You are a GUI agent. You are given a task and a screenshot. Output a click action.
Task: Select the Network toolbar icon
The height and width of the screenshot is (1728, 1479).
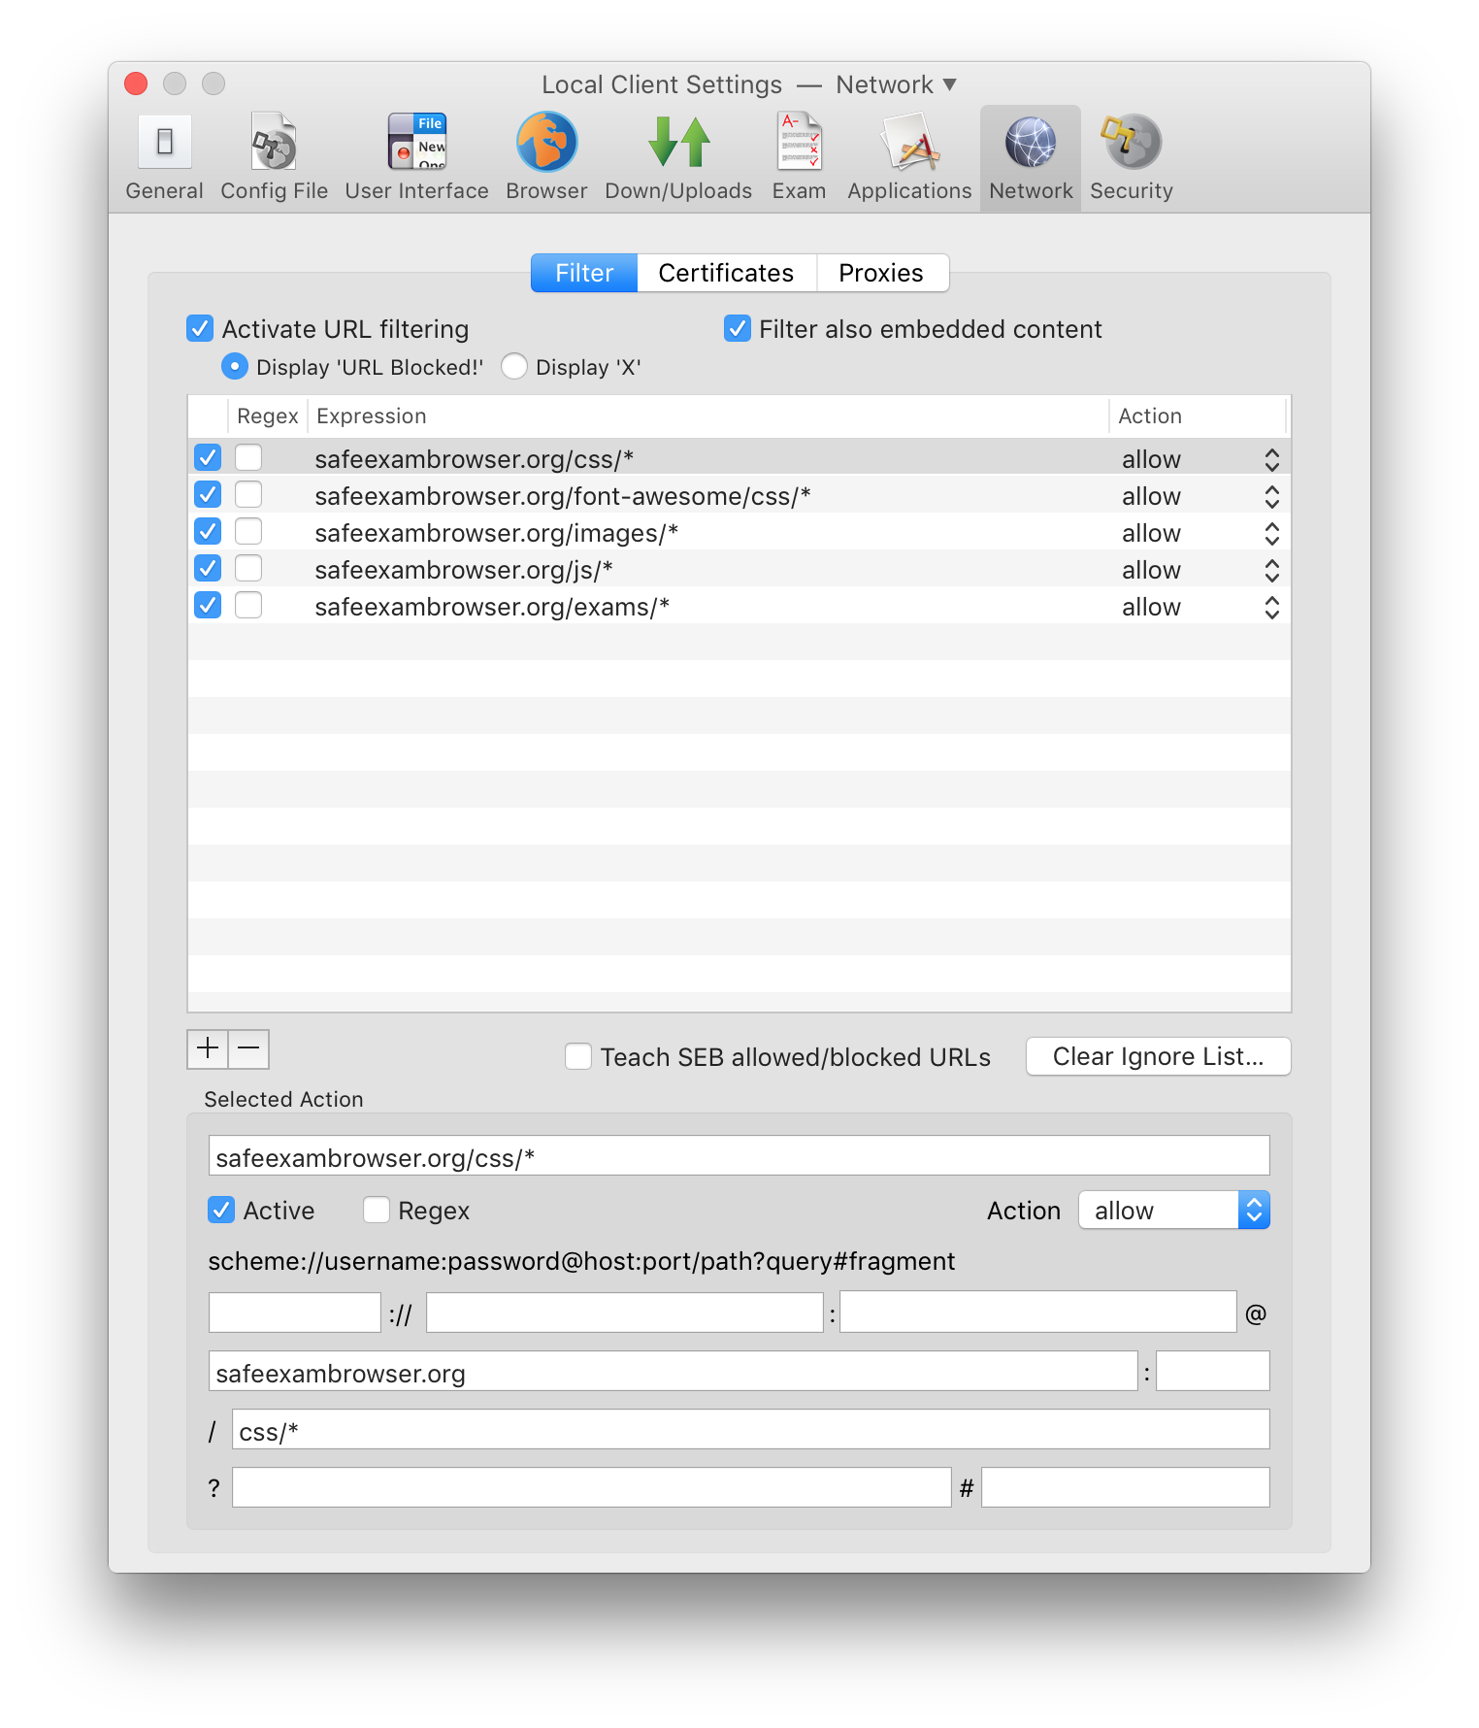[1031, 158]
